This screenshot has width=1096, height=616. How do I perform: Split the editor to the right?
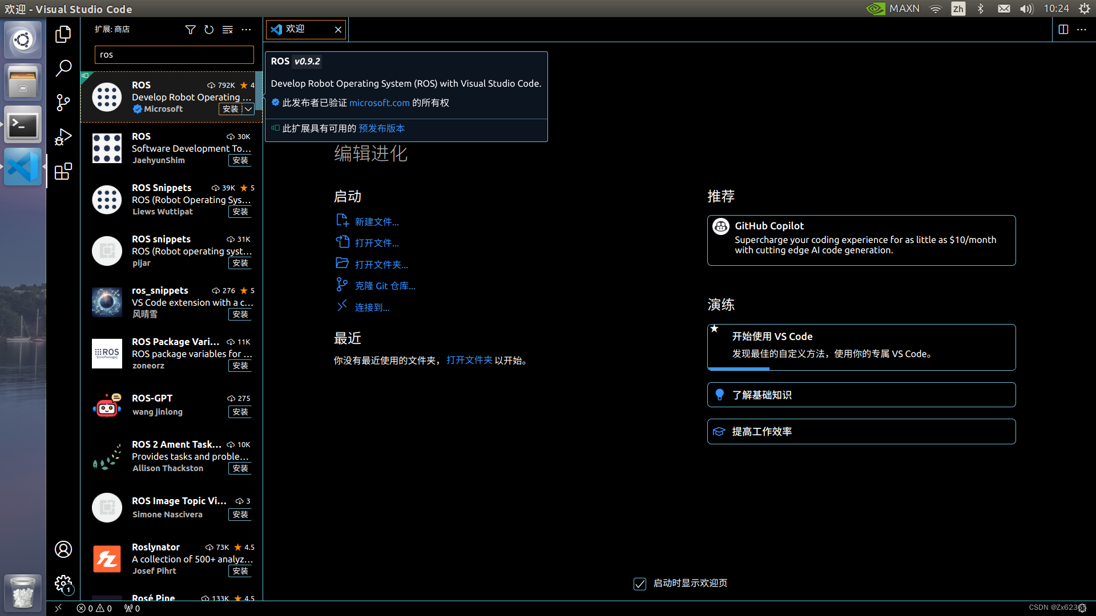[1063, 30]
